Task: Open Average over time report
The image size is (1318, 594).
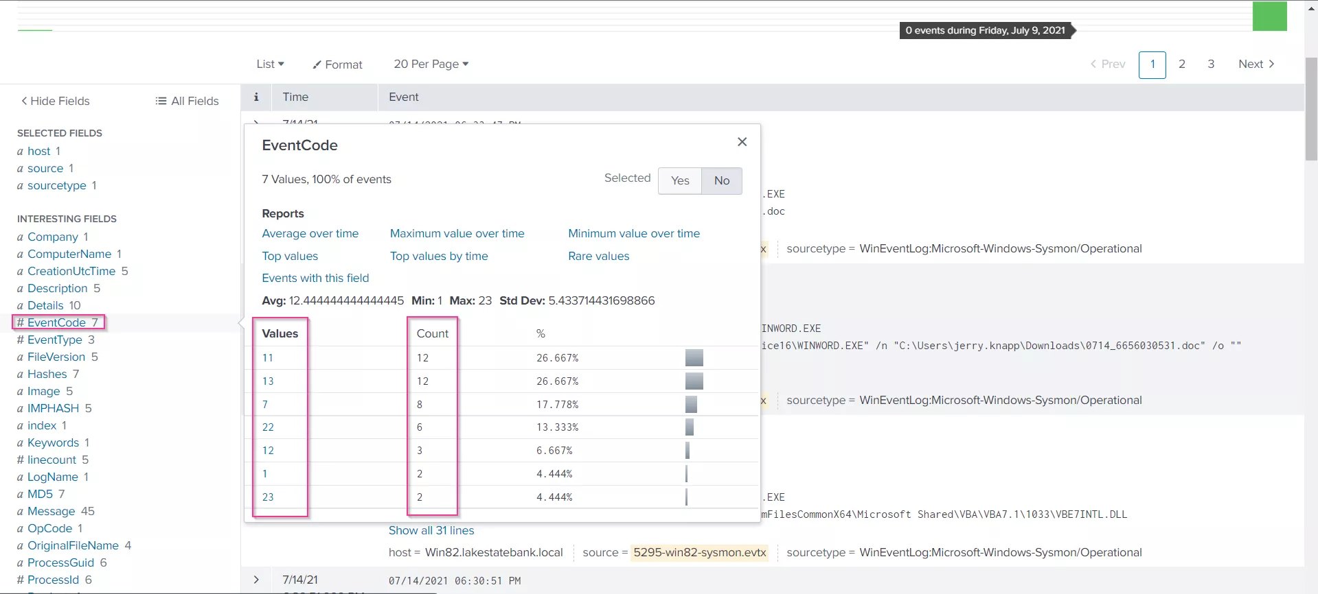Action: tap(310, 233)
